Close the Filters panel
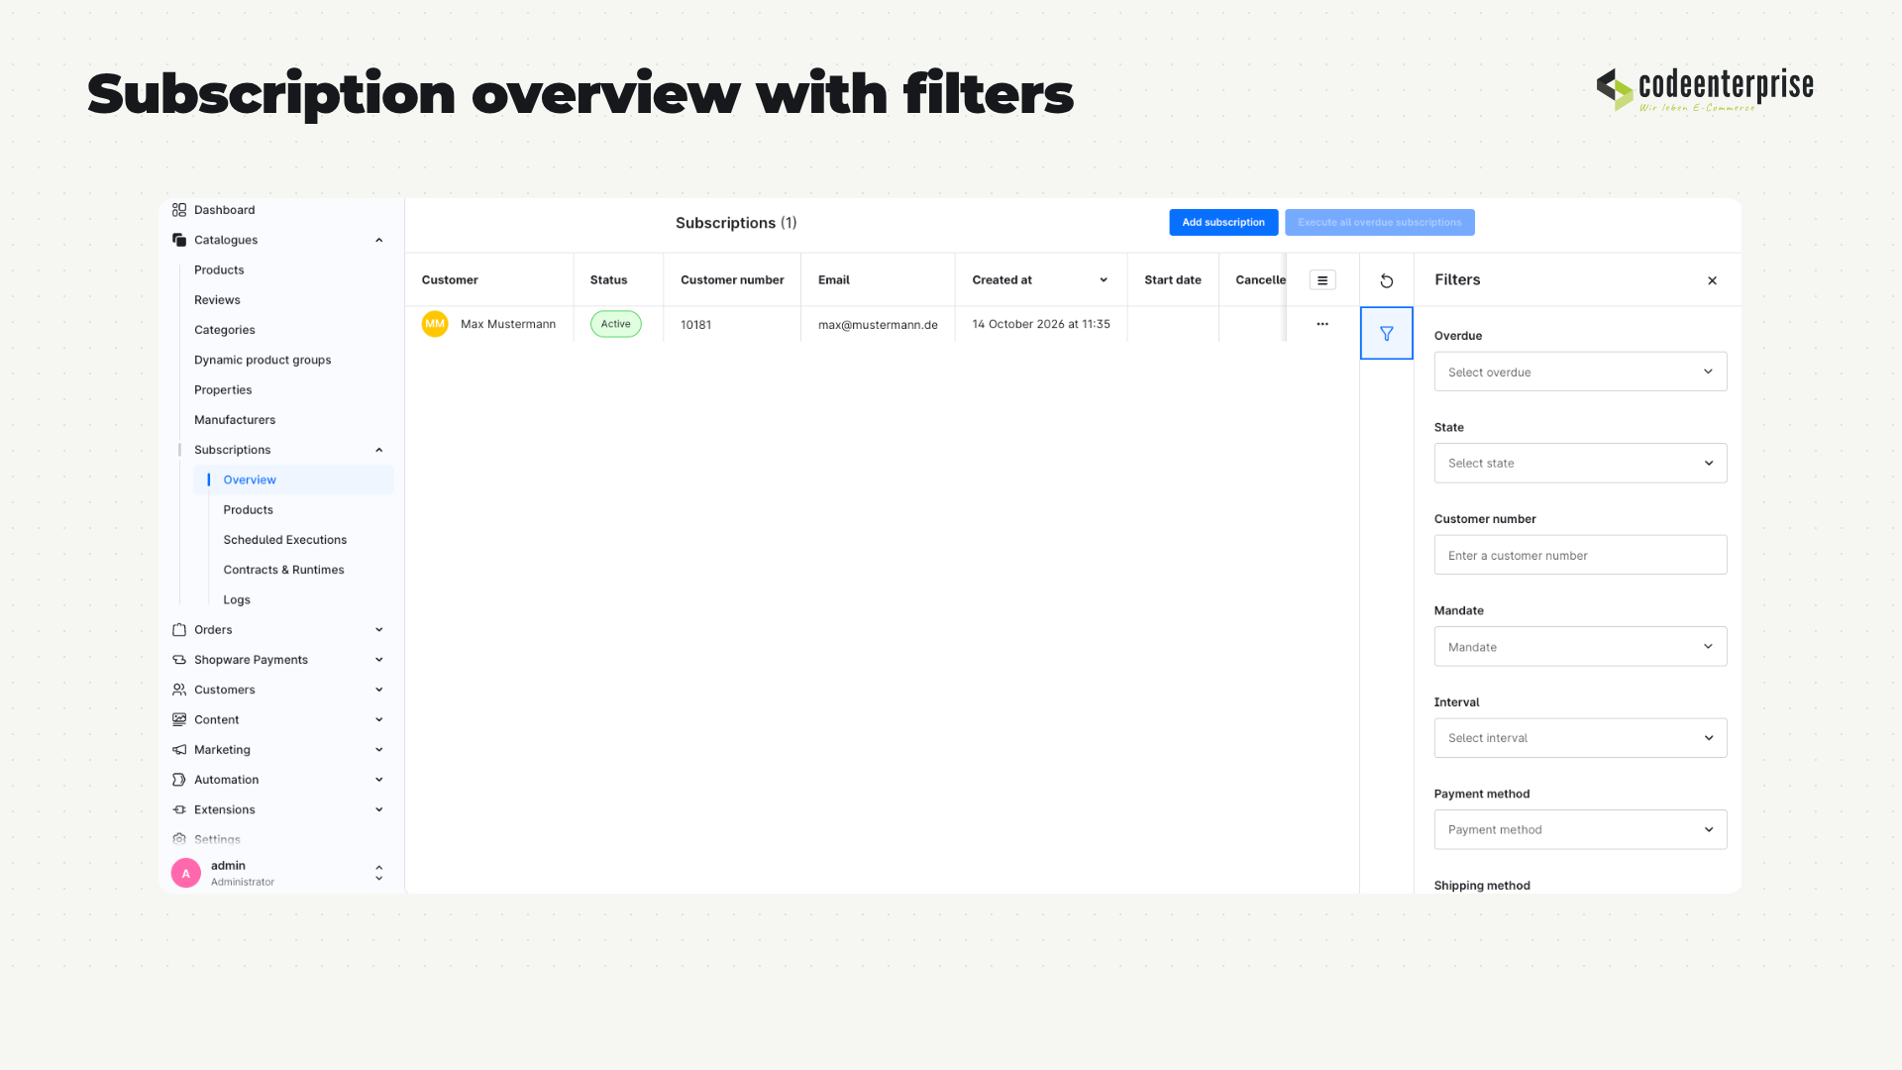The image size is (1902, 1070). [1712, 280]
